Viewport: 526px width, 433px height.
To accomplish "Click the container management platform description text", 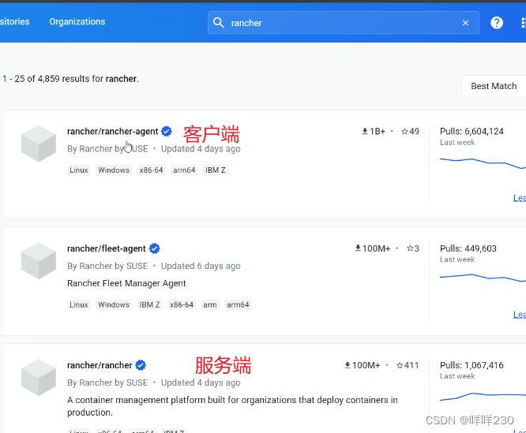I will [x=232, y=406].
